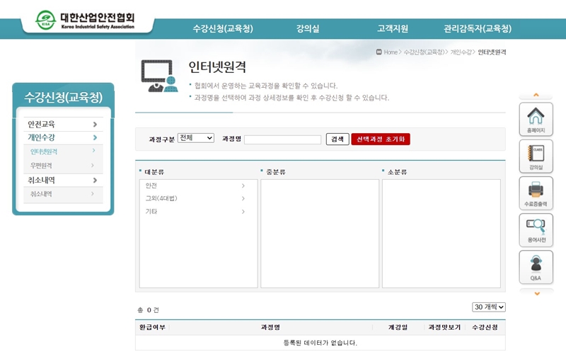This screenshot has width=566, height=354.
Task: Open the 수강신청(교육청) top menu
Action: click(223, 28)
